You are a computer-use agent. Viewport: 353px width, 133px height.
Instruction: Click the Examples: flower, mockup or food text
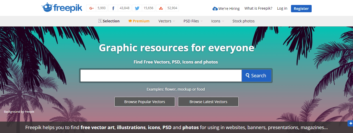coord(176,89)
